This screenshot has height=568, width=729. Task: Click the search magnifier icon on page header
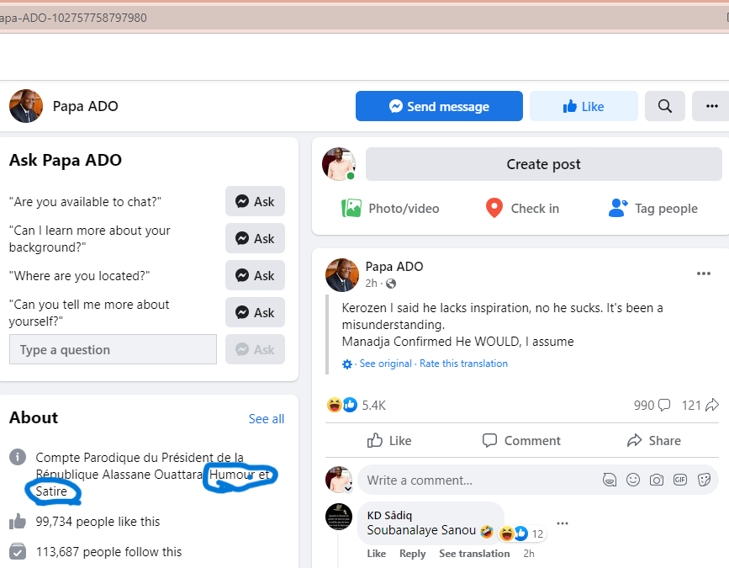(664, 106)
